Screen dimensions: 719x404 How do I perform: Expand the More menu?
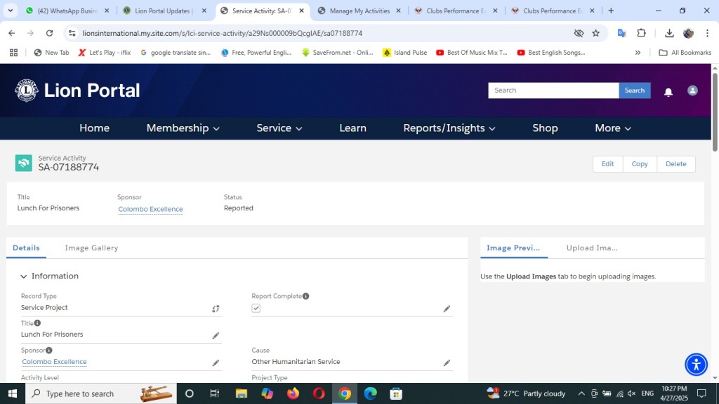(613, 128)
